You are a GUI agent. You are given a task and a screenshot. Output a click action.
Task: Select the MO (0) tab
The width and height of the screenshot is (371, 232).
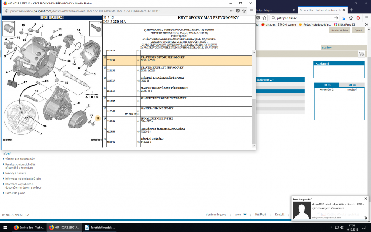[352, 85]
